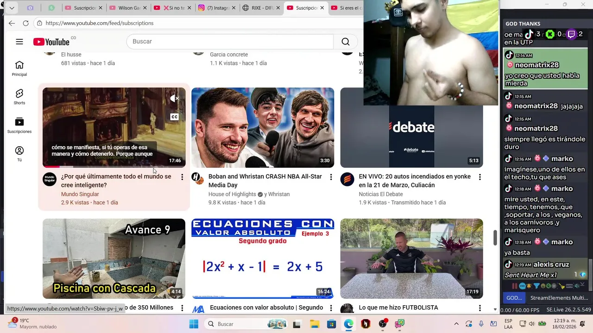Image resolution: width=593 pixels, height=333 pixels.
Task: Open options for Ecuaciones con valor absoluto video
Action: [331, 308]
